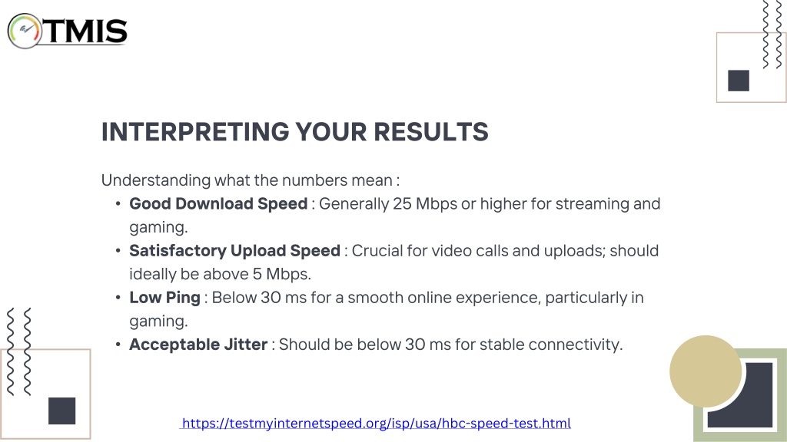This screenshot has width=787, height=442.
Task: Click the 25 Mbps streaming and gaming text
Action: coord(394,216)
